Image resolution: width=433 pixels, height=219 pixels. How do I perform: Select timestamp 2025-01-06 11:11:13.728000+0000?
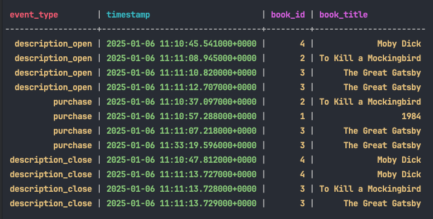181,189
